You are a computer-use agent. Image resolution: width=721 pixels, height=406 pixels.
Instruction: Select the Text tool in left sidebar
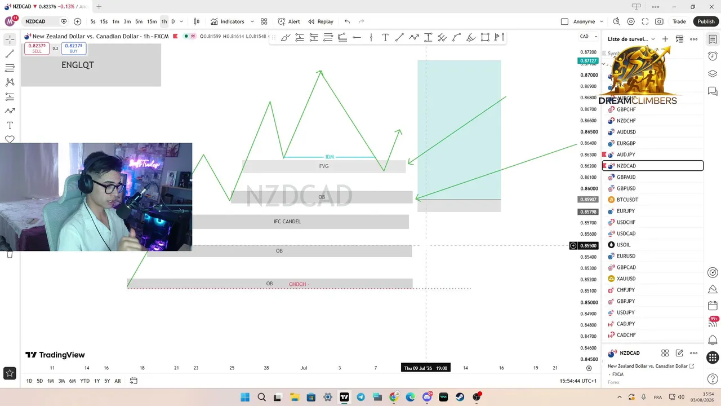point(10,125)
